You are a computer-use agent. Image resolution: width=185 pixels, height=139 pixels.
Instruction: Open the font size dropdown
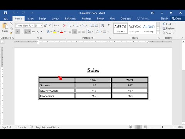41,25
